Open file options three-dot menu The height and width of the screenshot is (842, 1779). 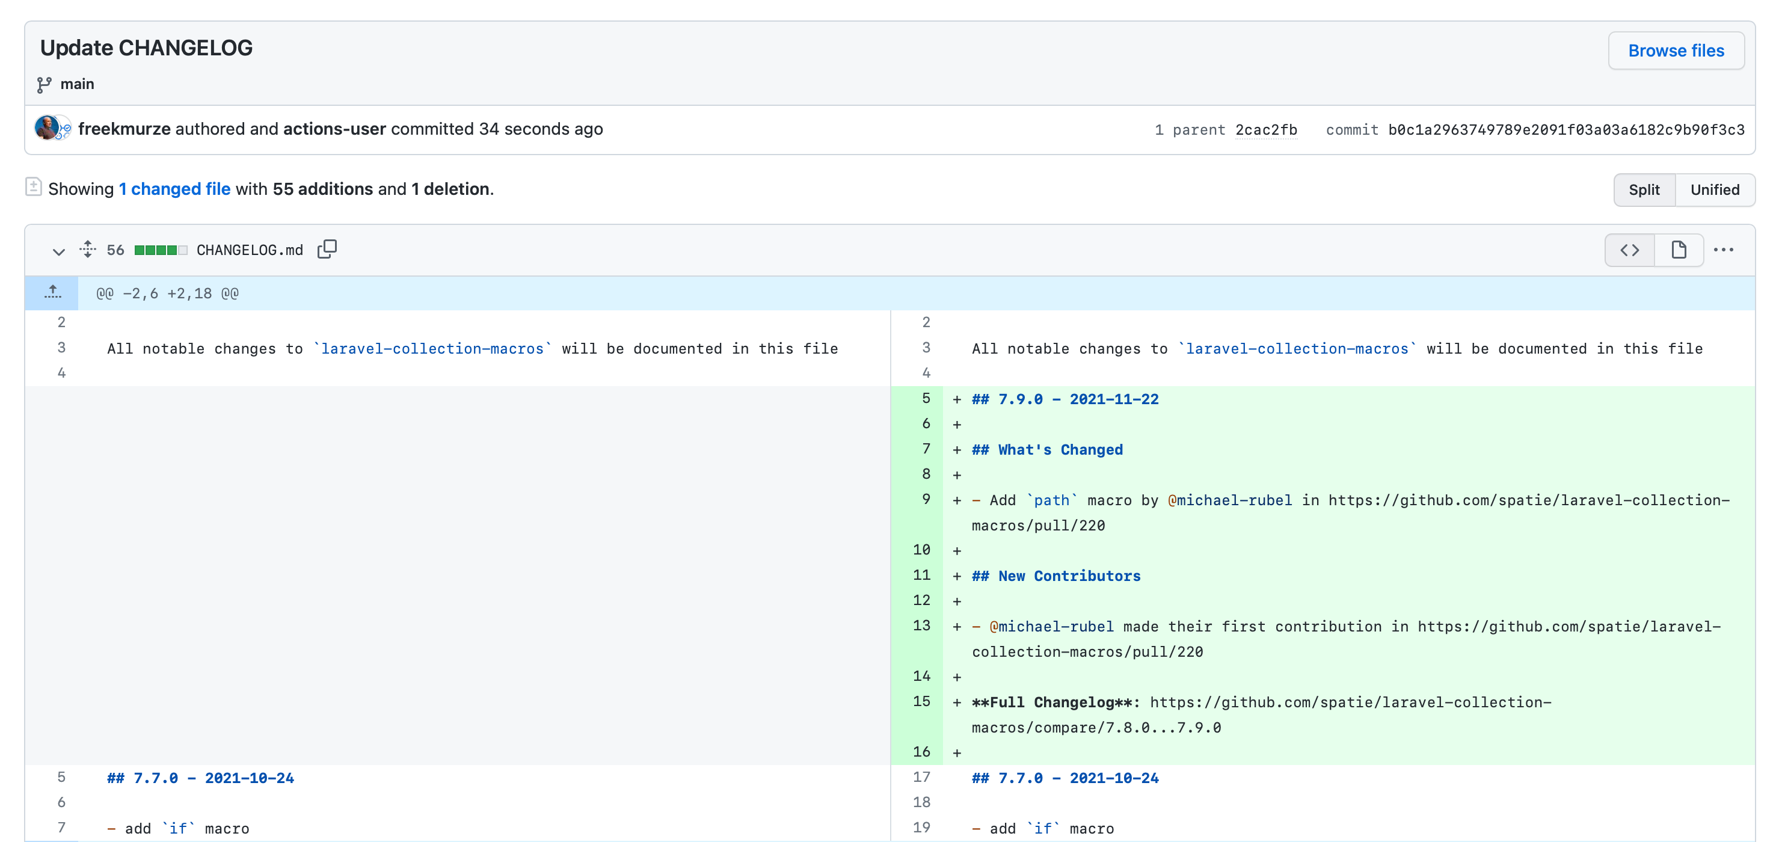(x=1723, y=250)
